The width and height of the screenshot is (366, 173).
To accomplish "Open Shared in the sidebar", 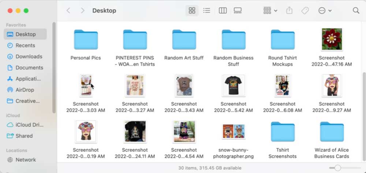I will [x=25, y=136].
